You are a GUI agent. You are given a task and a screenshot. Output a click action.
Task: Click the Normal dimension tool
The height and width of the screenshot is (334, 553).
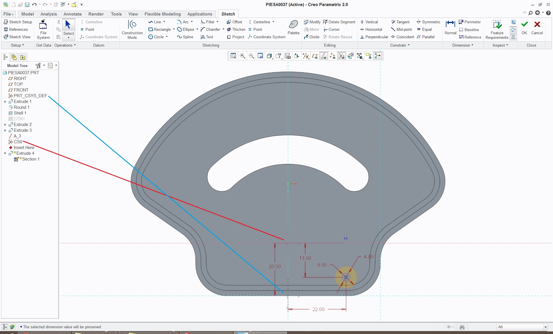tap(450, 28)
